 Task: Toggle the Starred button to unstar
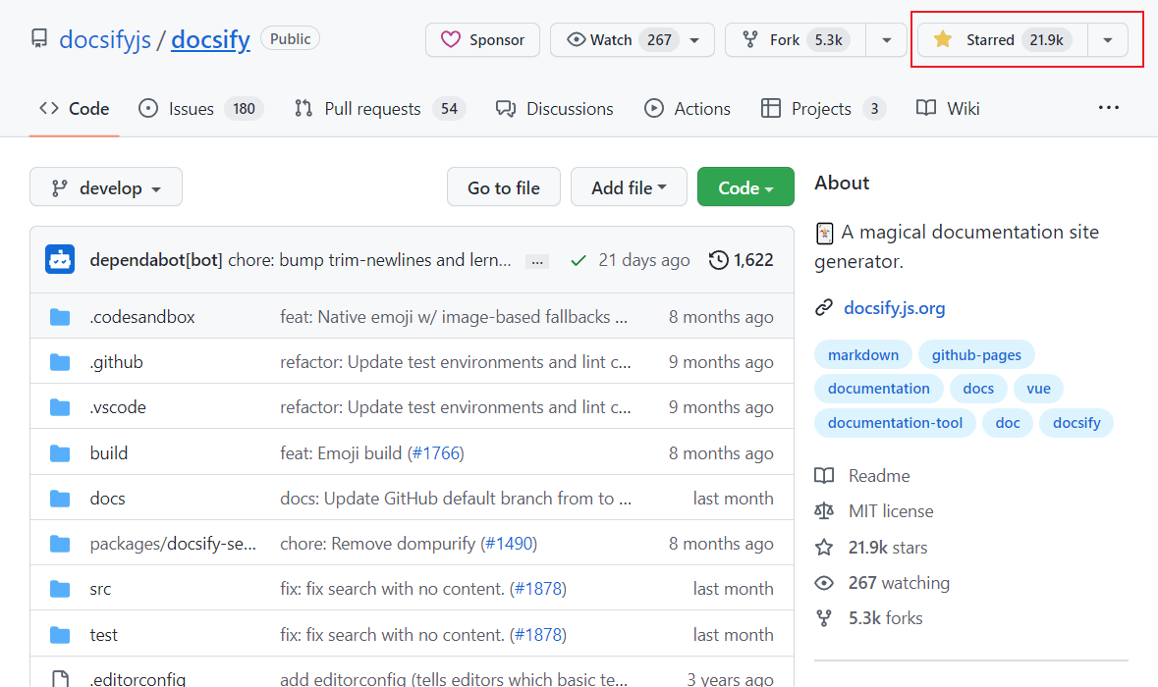(1002, 40)
